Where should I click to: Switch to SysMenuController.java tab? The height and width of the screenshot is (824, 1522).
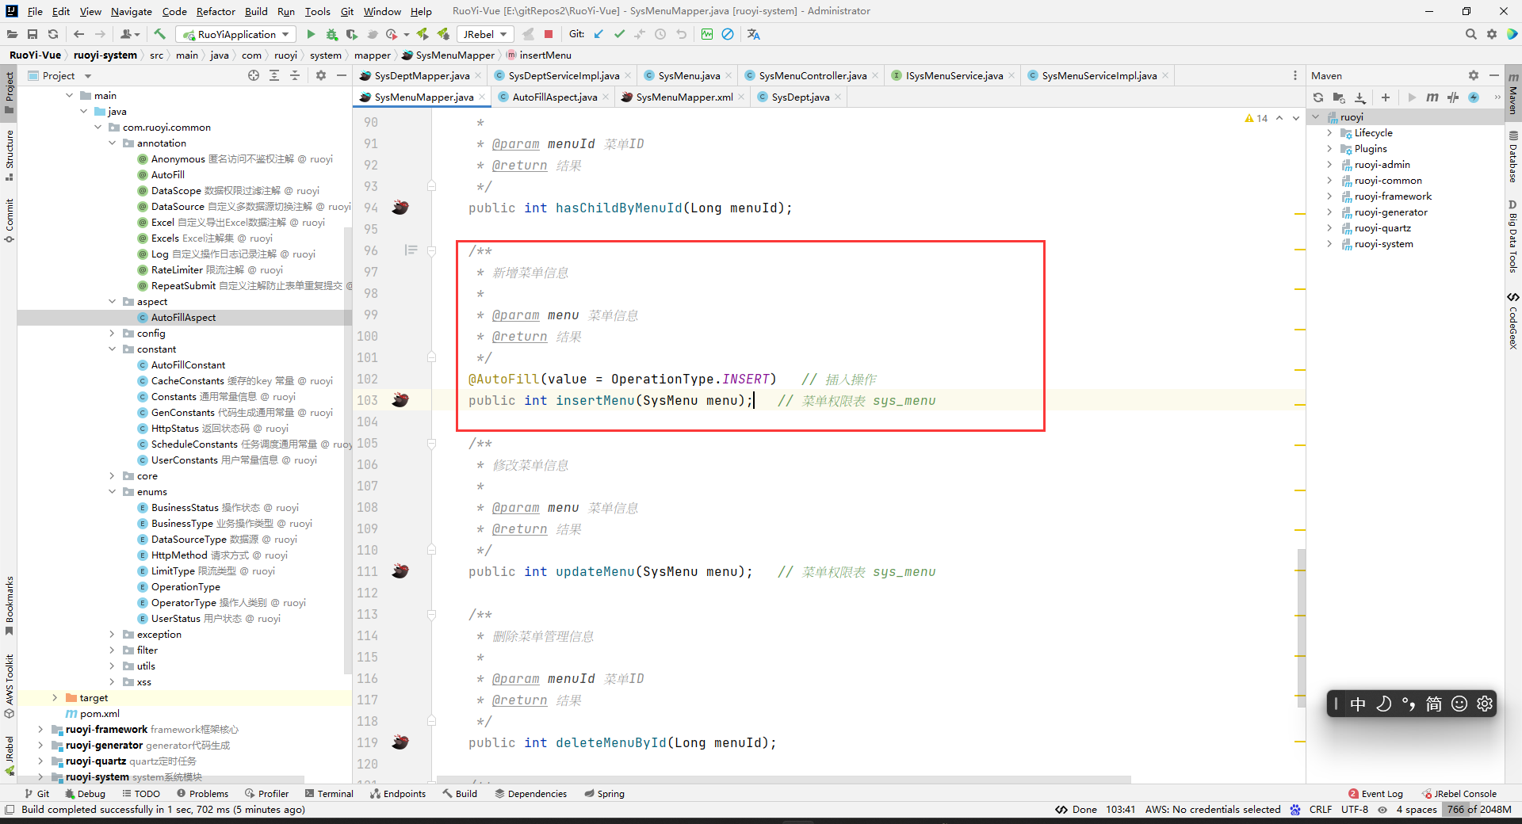[x=813, y=75]
